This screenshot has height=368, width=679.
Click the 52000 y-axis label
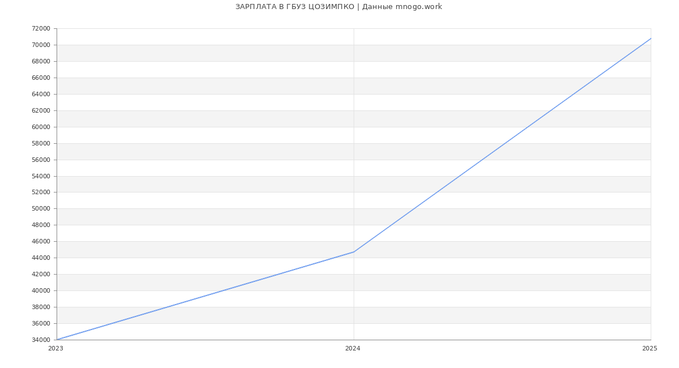tap(41, 192)
